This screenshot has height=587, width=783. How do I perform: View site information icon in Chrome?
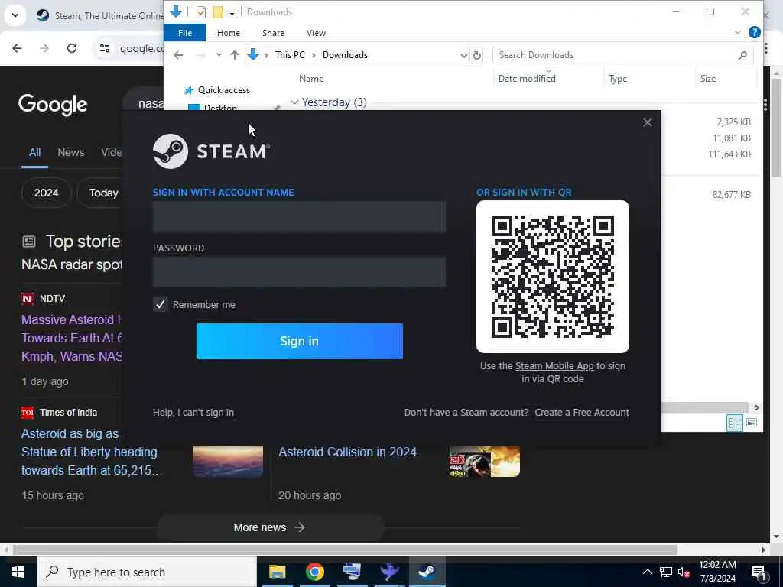(x=105, y=48)
